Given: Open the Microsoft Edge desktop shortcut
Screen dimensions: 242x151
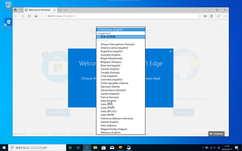Looking at the screenshot, I should 8,23.
